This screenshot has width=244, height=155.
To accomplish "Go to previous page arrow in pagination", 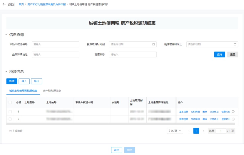I will 189,131.
